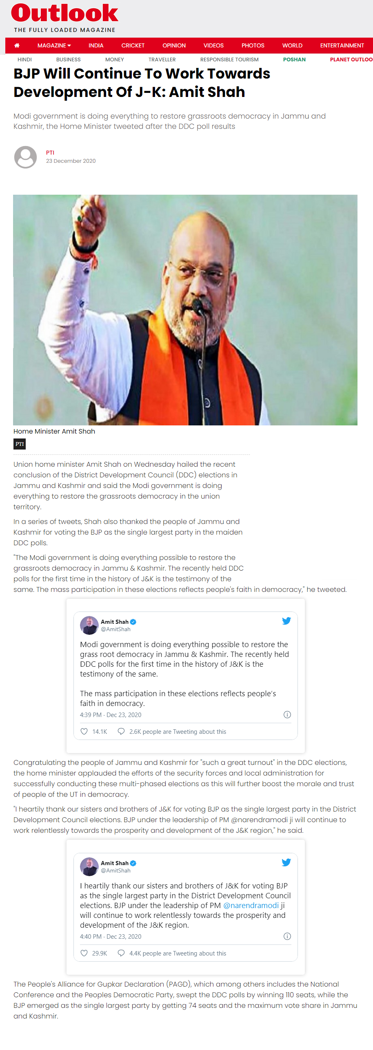
Task: Open info icon on the 4:39 PM tweet
Action: [x=287, y=715]
